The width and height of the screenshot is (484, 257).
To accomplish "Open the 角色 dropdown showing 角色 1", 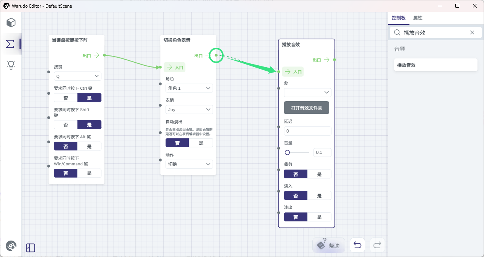I will pyautogui.click(x=189, y=88).
